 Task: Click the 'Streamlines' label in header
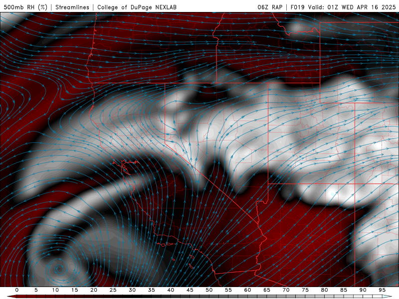(72, 7)
